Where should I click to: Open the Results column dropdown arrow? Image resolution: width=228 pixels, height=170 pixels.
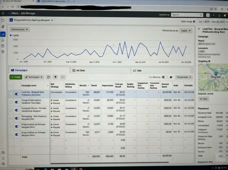[88, 85]
